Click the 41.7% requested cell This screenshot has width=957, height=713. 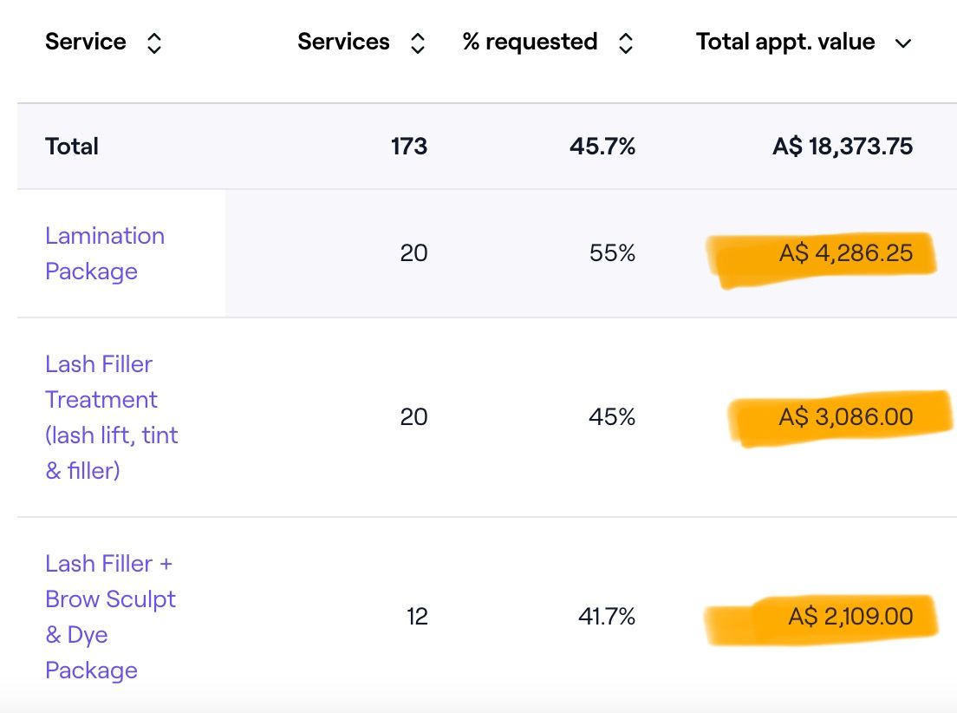pyautogui.click(x=607, y=617)
